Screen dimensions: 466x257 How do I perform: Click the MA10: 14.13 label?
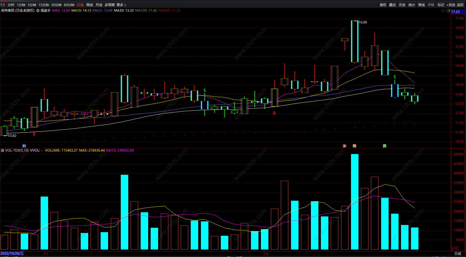(x=81, y=10)
